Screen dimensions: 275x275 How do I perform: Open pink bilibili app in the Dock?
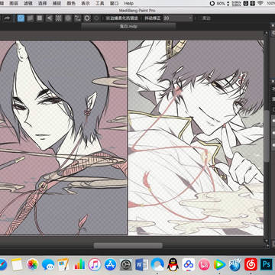[x=204, y=265]
